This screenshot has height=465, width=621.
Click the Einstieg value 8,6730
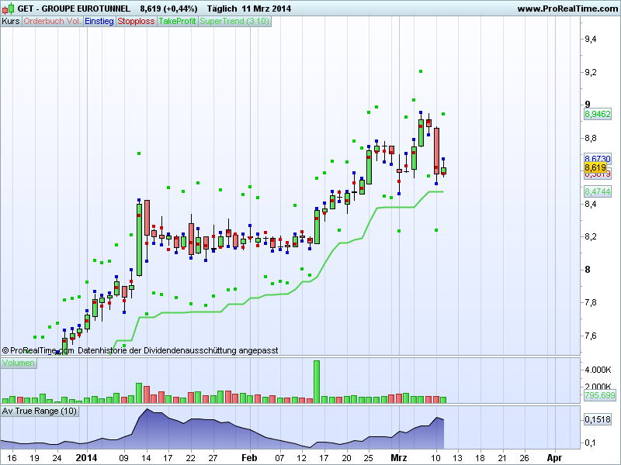pos(598,159)
